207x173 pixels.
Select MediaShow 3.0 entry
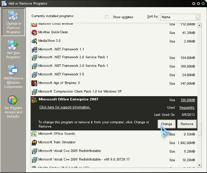pos(114,41)
